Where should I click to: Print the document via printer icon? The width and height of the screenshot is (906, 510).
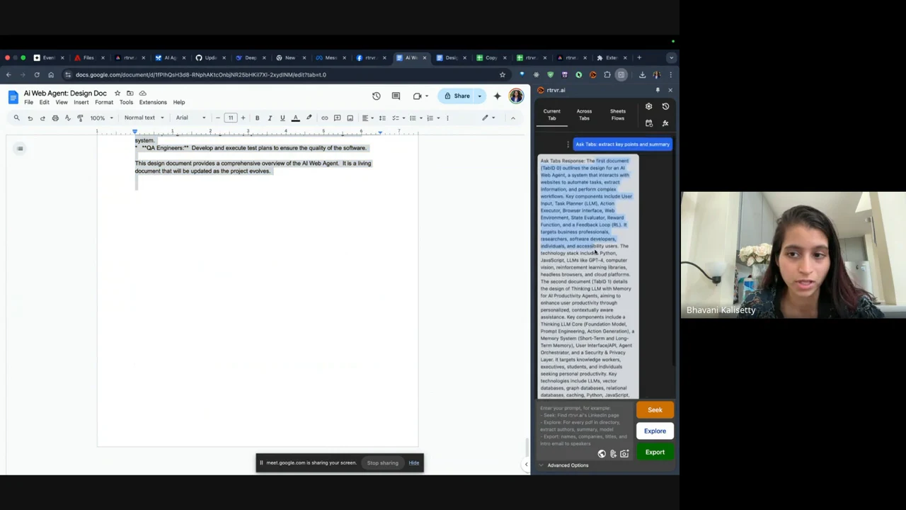pyautogui.click(x=55, y=118)
